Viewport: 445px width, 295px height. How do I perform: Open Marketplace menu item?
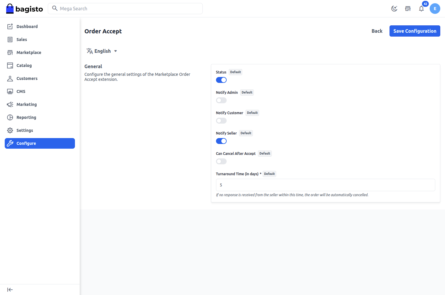(40, 53)
